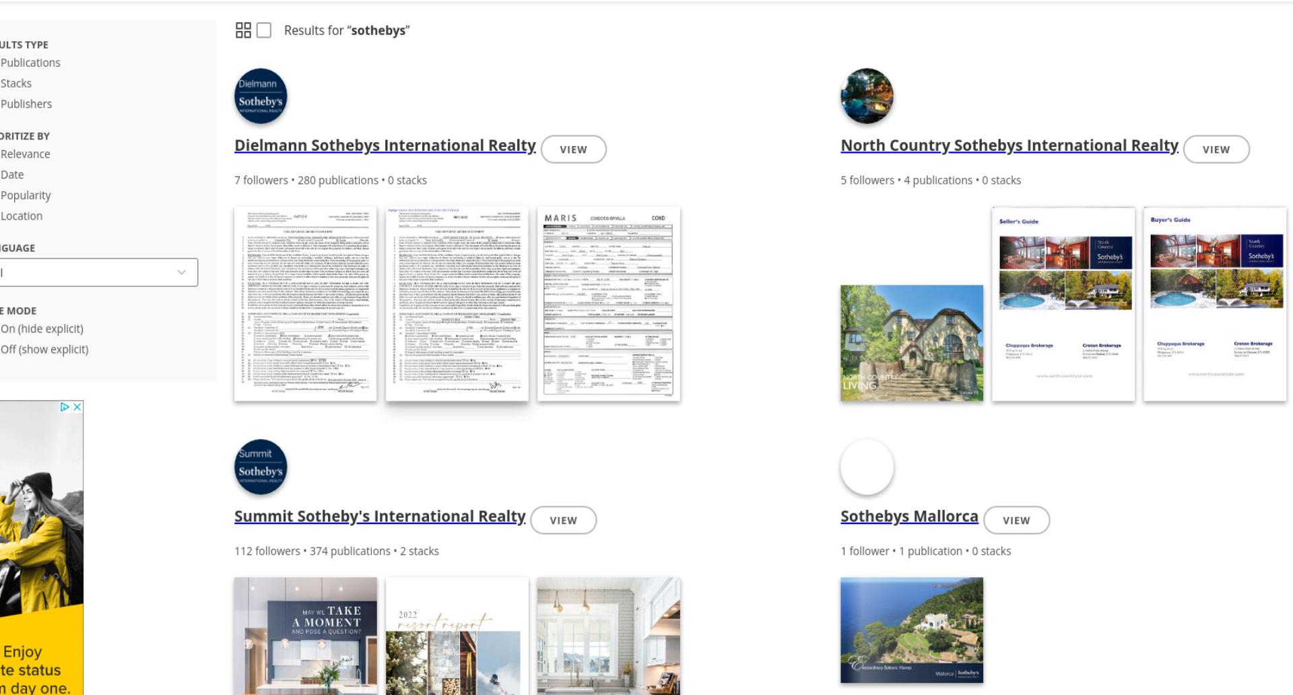Switch to single-column list view icon
Viewport: 1293px width, 695px height.
264,30
